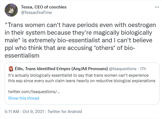Click the quoted tweet card border area
Screen dimensions: 162x119
(82, 84)
